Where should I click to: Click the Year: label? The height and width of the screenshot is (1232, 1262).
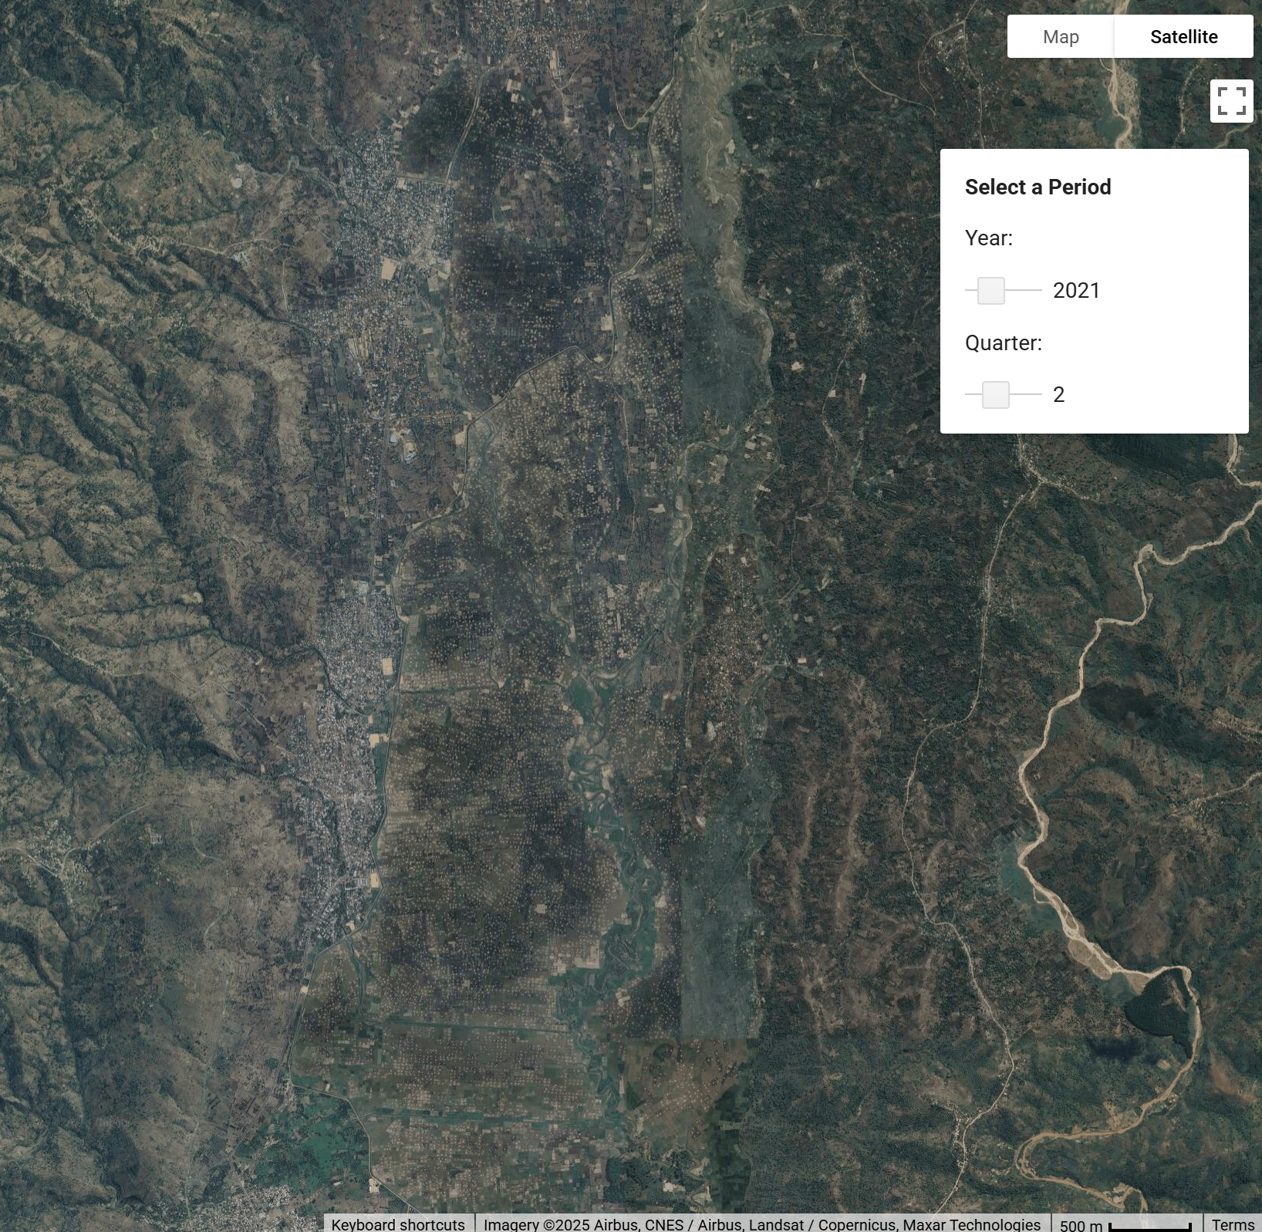tap(988, 238)
